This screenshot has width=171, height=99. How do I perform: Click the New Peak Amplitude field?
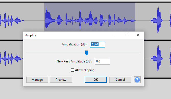click(x=102, y=61)
